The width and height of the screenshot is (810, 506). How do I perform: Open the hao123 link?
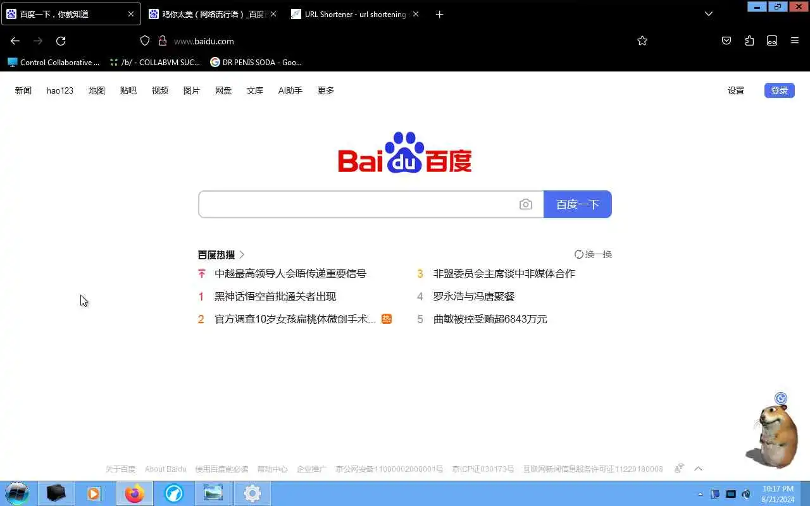pyautogui.click(x=60, y=90)
